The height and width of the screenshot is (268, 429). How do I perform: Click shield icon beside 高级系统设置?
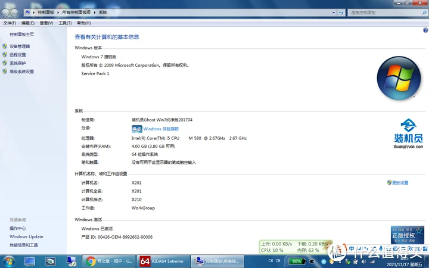point(5,71)
